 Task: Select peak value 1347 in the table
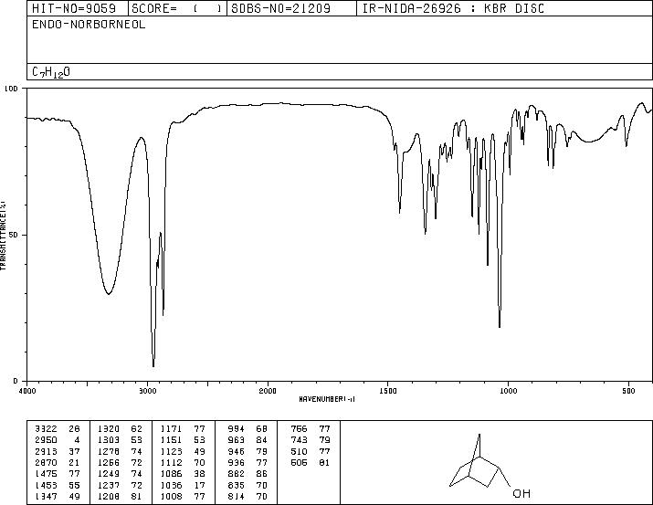pos(47,496)
